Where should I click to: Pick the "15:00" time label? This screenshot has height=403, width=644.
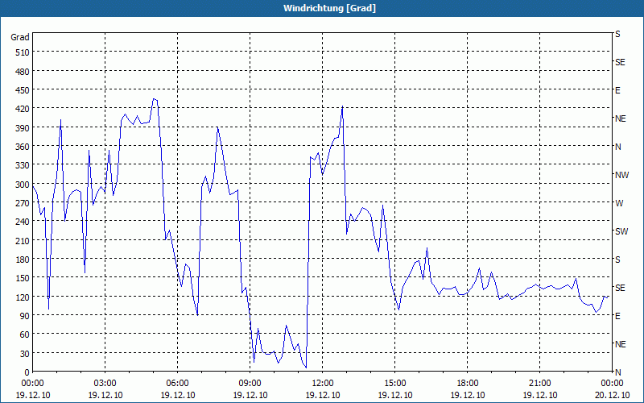[395, 384]
